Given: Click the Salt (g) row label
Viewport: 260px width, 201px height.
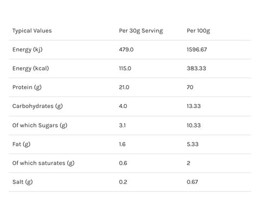Looking at the screenshot, I should click(22, 182).
